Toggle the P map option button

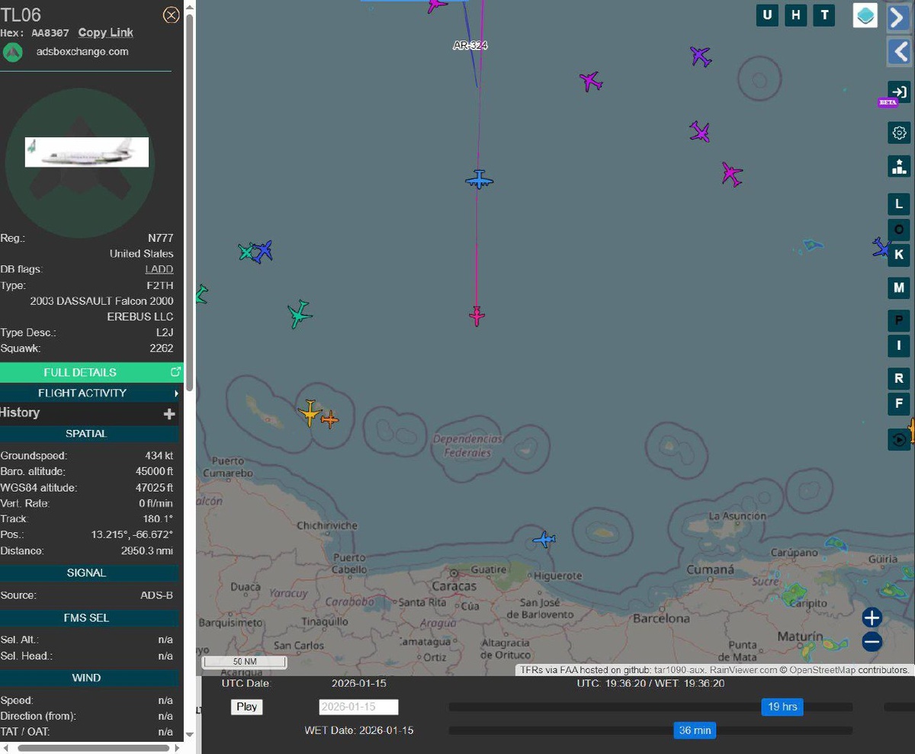[x=899, y=320]
